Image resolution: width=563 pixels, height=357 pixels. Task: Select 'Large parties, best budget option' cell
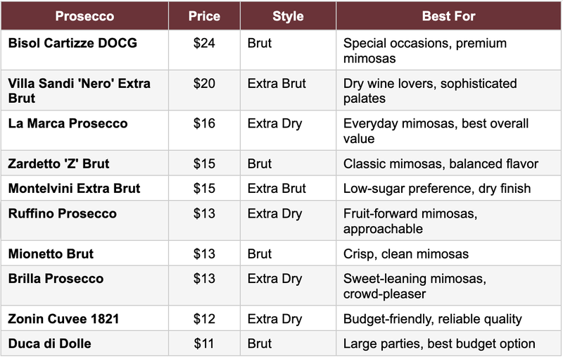439,344
